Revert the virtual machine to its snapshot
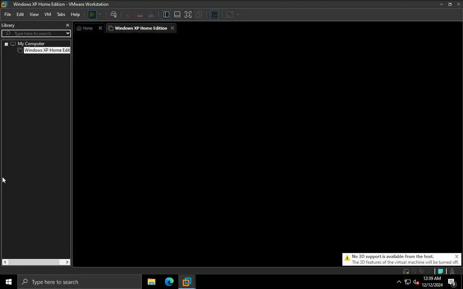The height and width of the screenshot is (289, 463). pyautogui.click(x=140, y=14)
